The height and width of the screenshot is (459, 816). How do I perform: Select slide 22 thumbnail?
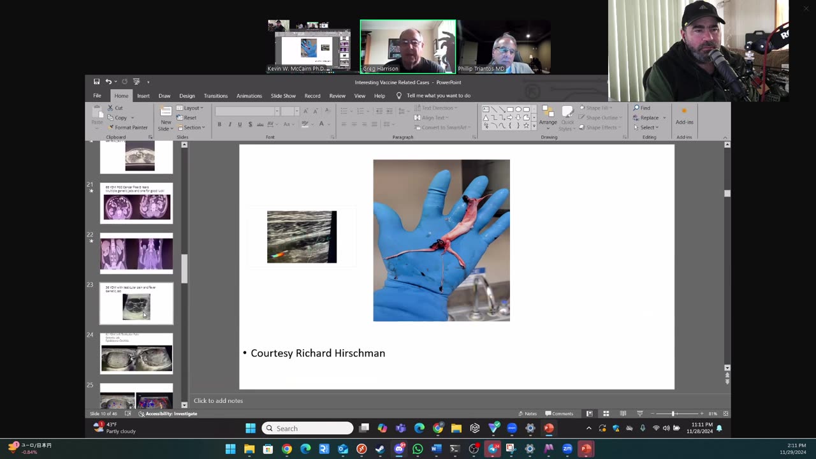[x=136, y=253]
